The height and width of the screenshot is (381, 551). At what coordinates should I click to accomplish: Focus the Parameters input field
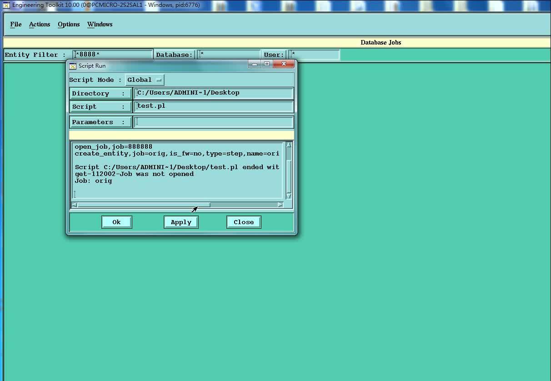[x=214, y=122]
